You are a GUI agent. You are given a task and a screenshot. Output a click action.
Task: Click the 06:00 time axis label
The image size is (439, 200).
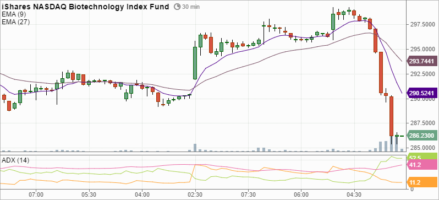[301, 194]
